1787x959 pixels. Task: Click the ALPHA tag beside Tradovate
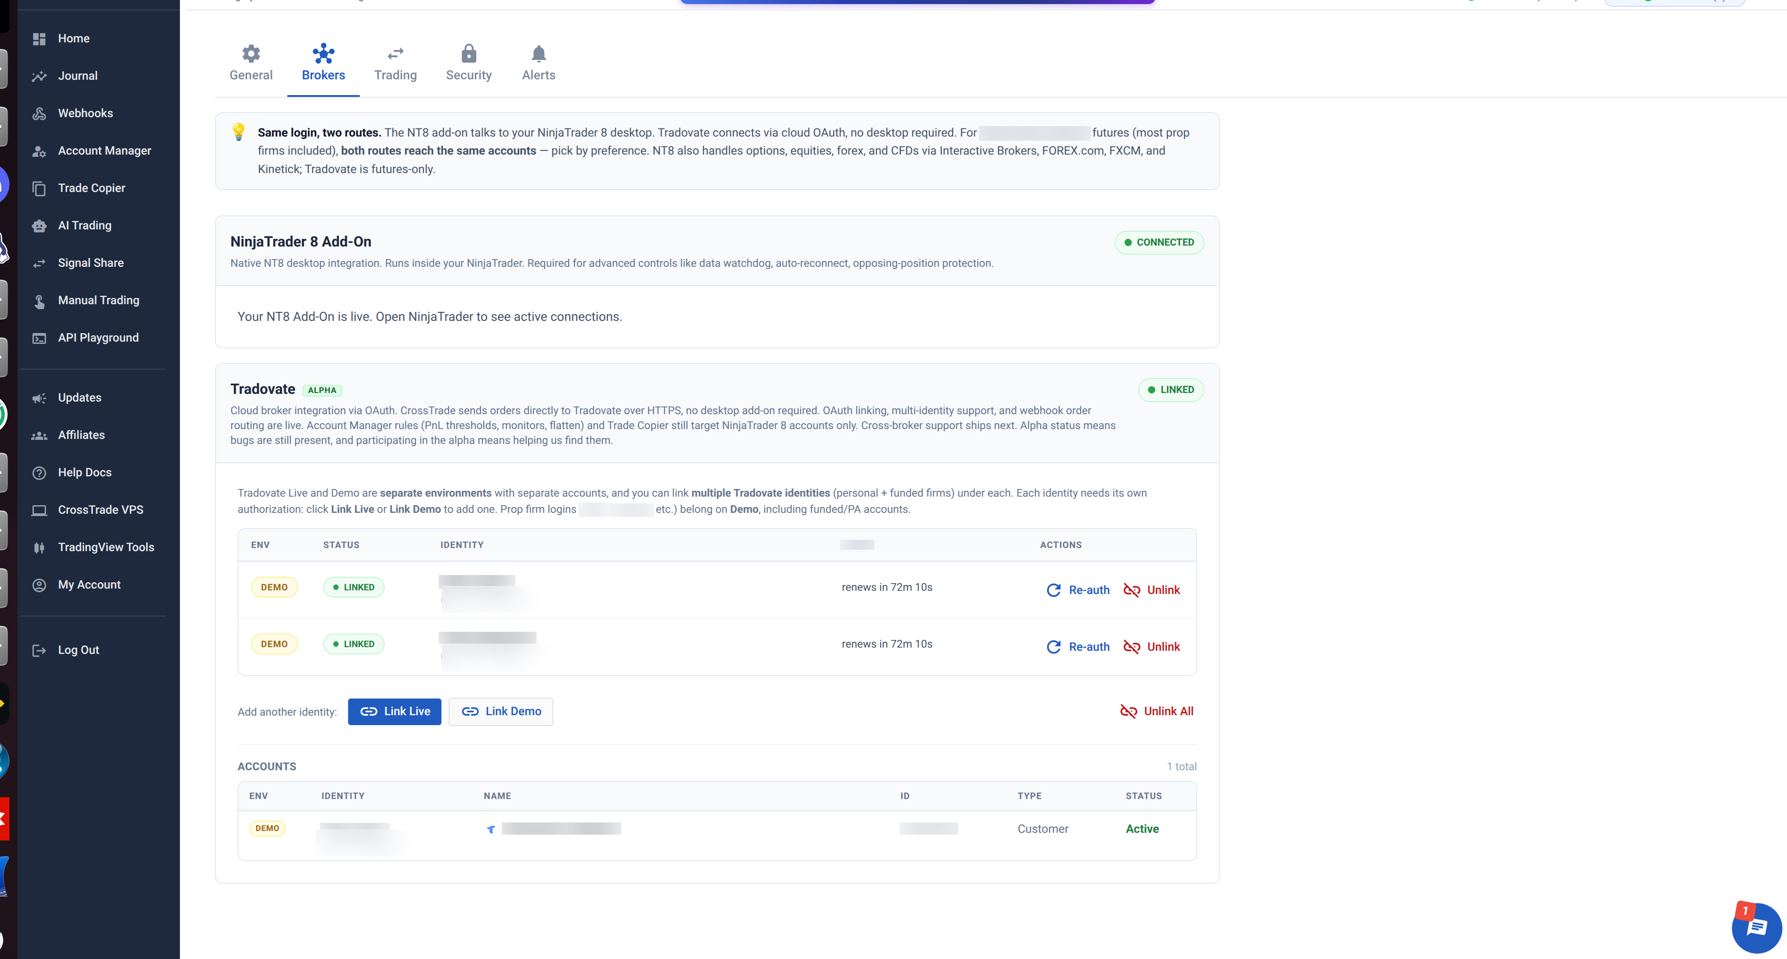(322, 390)
